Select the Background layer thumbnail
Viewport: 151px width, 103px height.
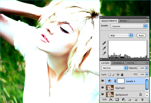pos(110,94)
